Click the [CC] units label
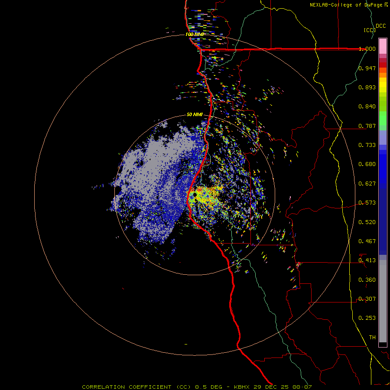Viewport: 390px width, 390px height. [x=370, y=30]
